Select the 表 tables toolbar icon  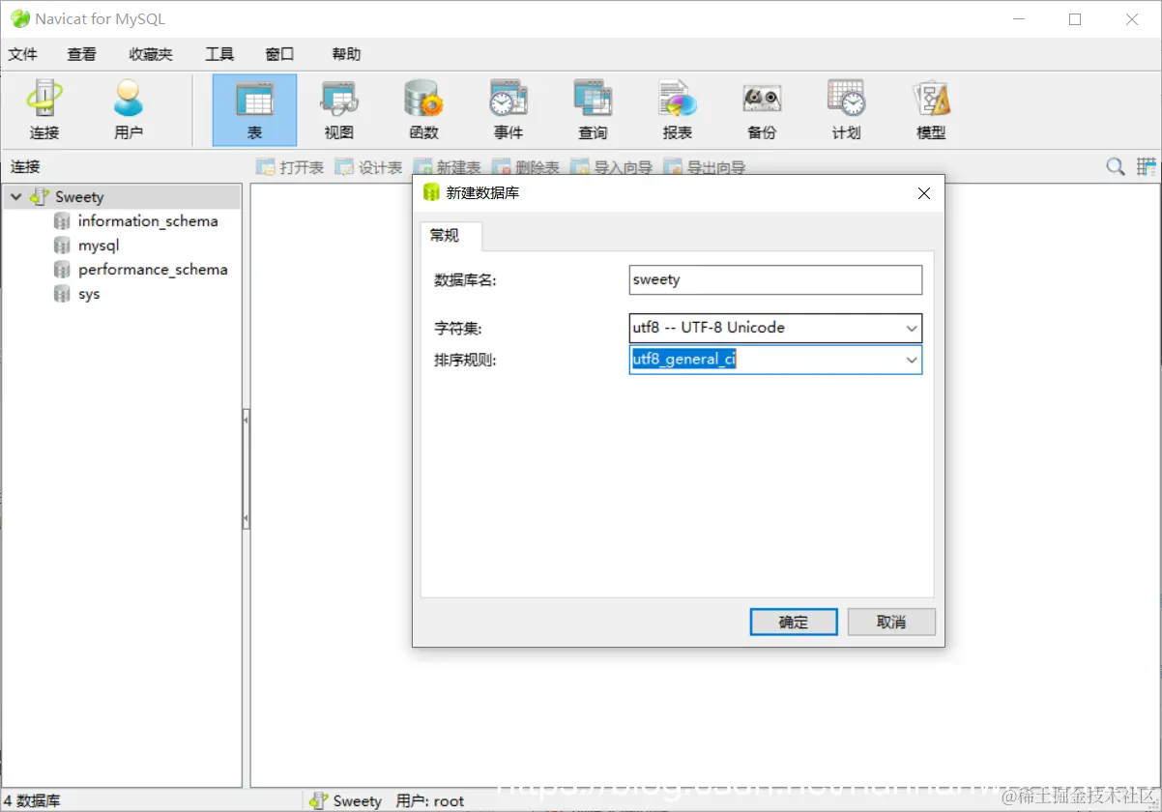pyautogui.click(x=254, y=110)
